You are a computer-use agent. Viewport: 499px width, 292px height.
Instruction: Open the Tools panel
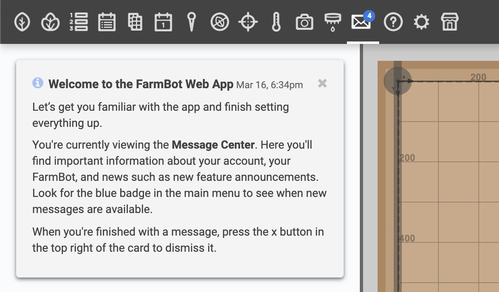[333, 22]
